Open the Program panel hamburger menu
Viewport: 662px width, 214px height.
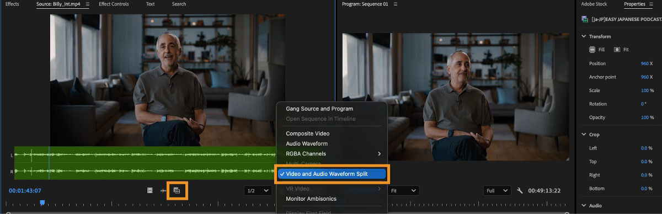[396, 4]
